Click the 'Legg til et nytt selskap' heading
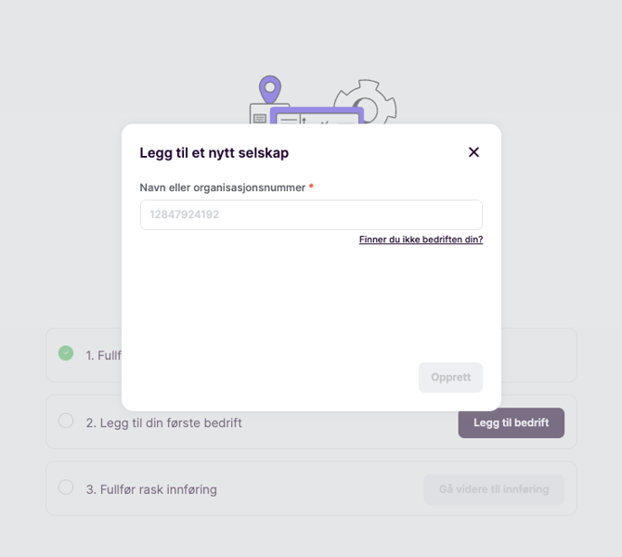 pyautogui.click(x=214, y=153)
